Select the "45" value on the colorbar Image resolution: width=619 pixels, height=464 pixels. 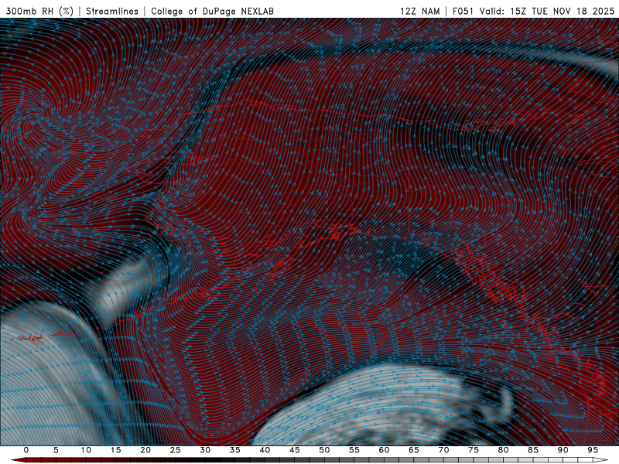click(295, 450)
